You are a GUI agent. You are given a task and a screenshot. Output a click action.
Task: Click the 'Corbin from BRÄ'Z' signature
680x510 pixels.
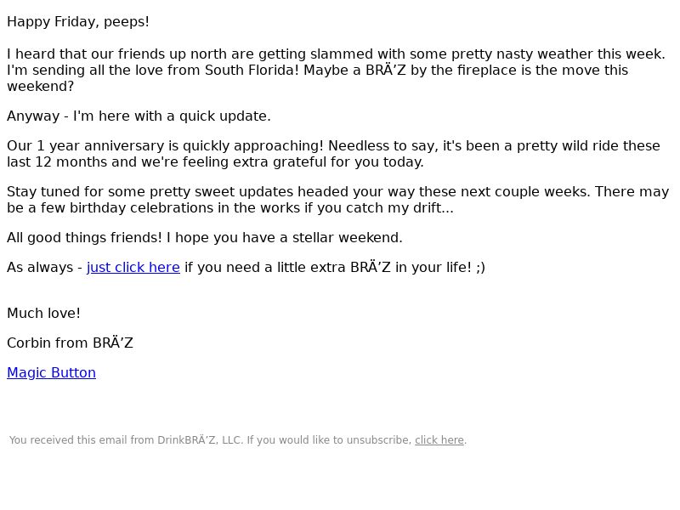point(70,343)
